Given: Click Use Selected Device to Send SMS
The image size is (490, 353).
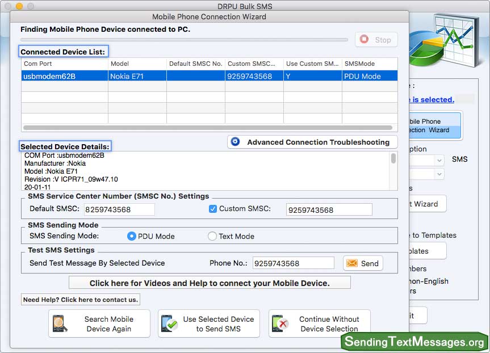Looking at the screenshot, I should coord(209,323).
